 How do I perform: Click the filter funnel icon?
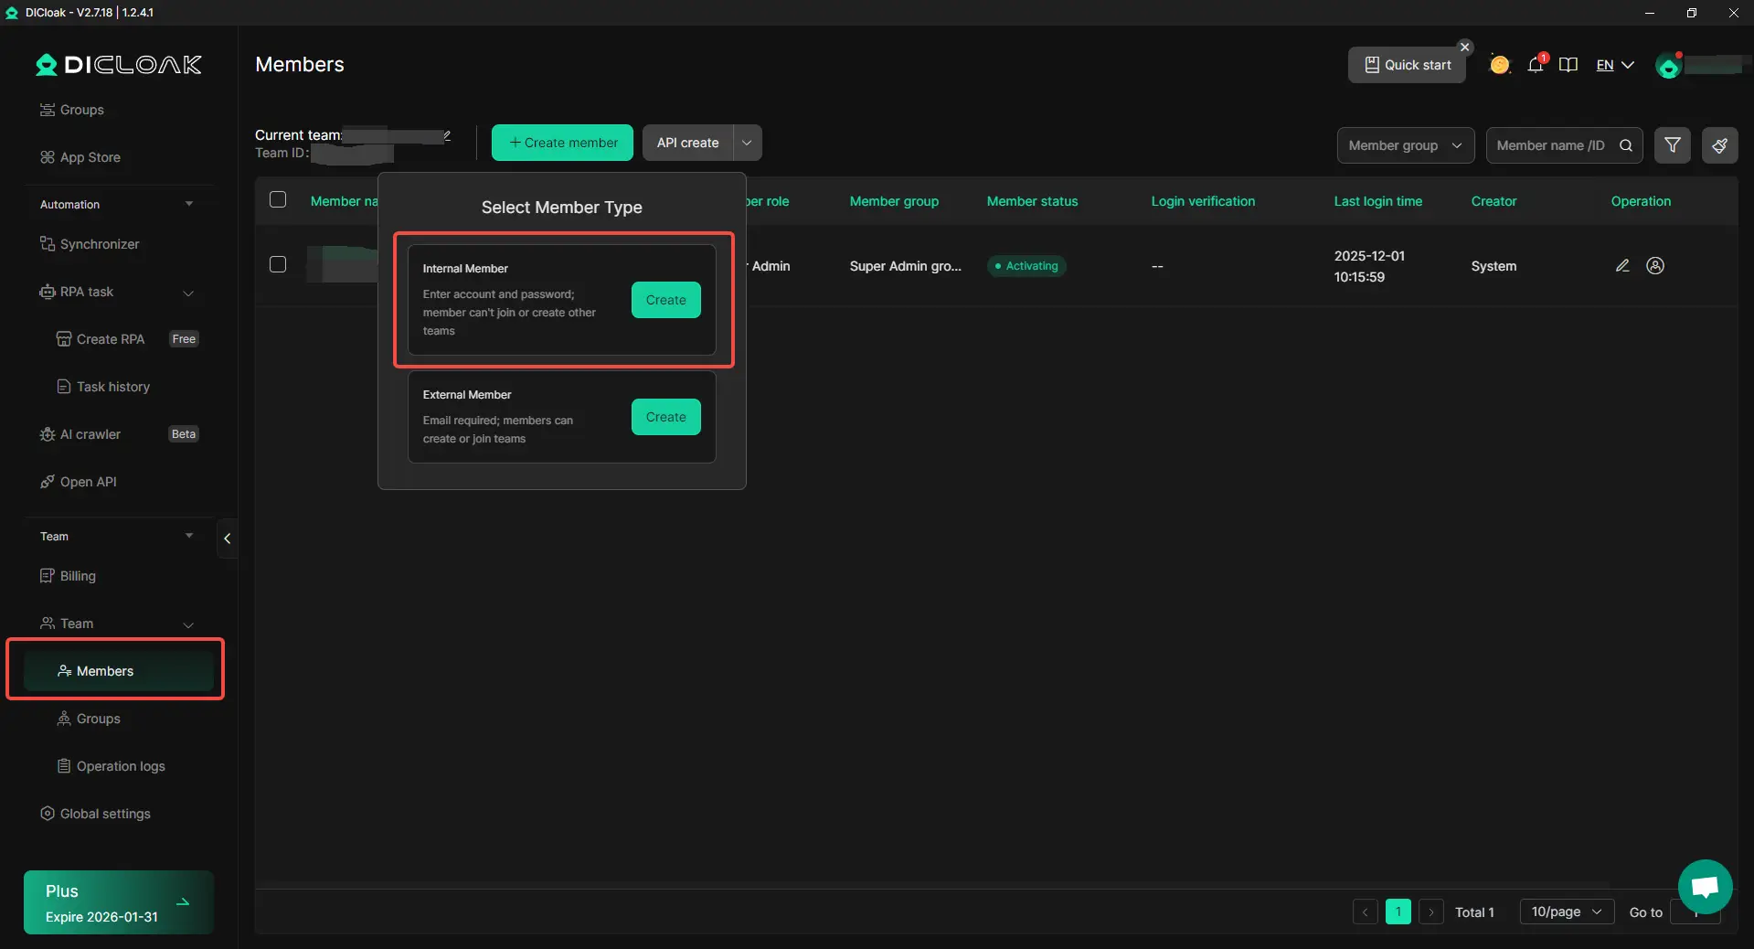pyautogui.click(x=1672, y=145)
